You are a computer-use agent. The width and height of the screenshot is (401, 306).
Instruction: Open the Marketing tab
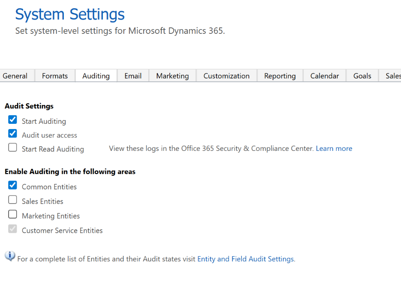pyautogui.click(x=172, y=76)
